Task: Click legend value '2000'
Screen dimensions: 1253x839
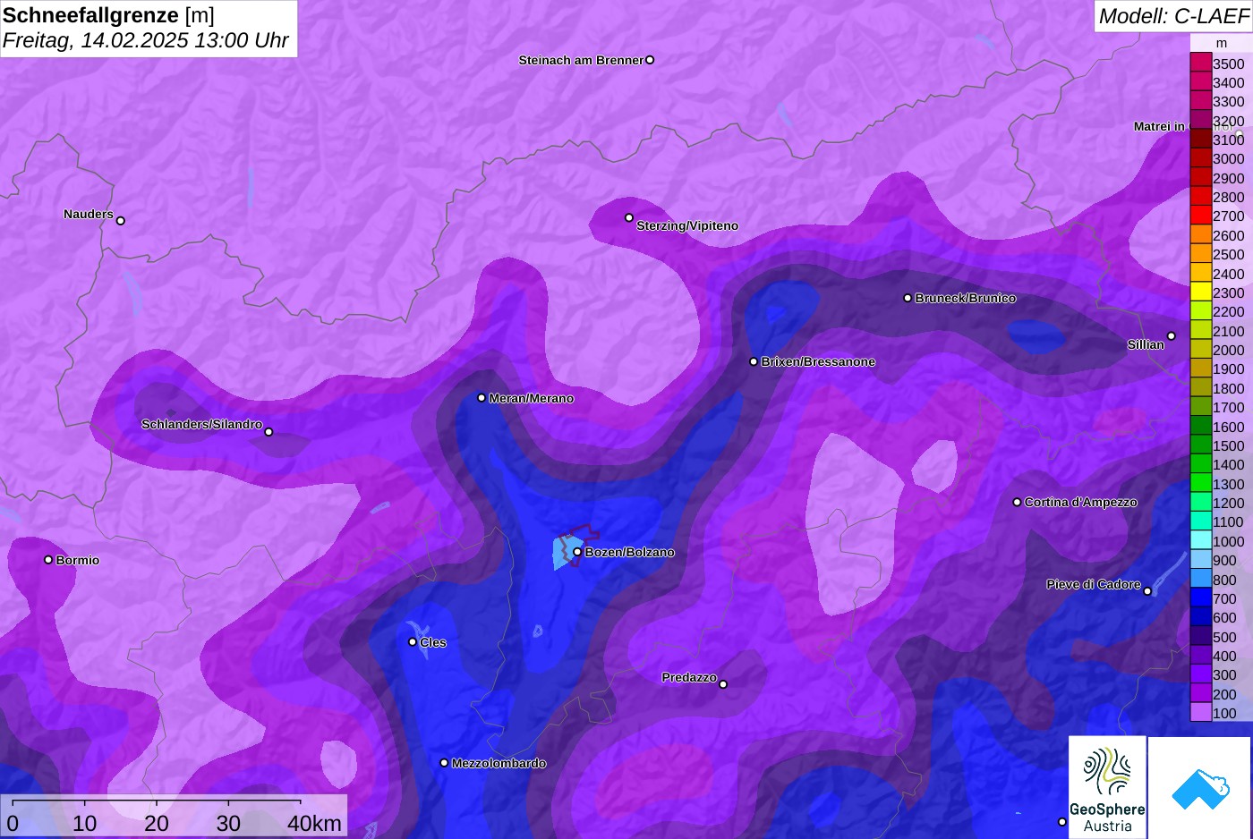Action: tap(1228, 350)
